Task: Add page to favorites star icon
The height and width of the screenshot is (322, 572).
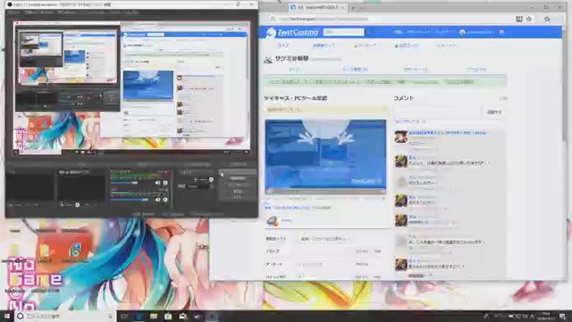Action: [528, 19]
